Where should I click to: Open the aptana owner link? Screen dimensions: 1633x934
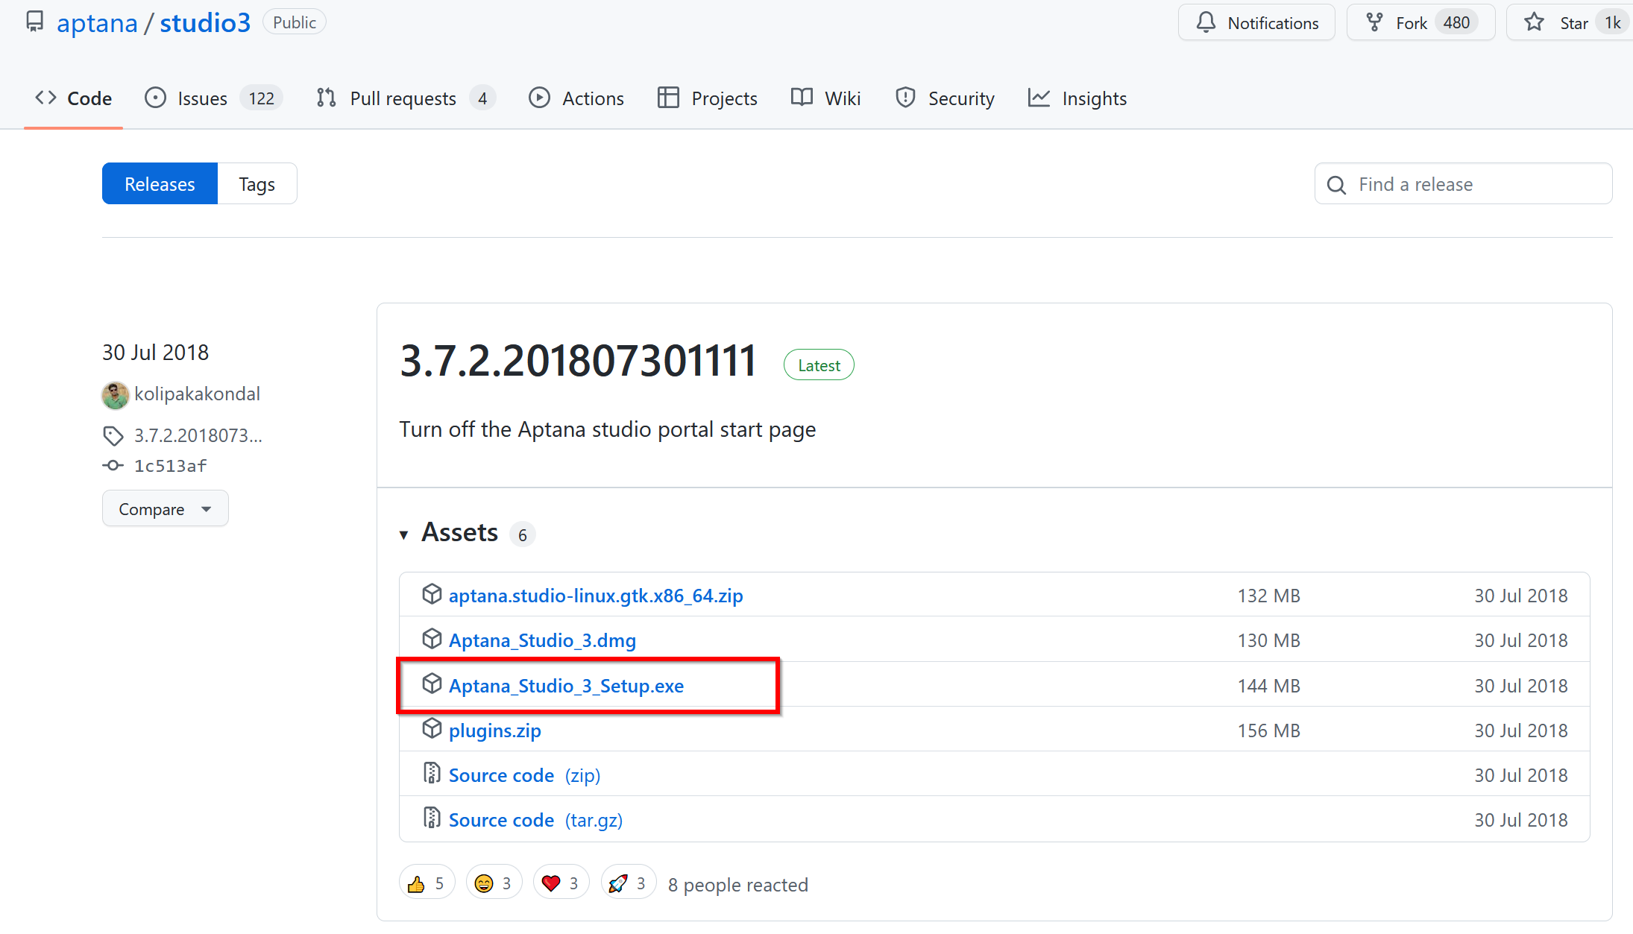[x=97, y=23]
